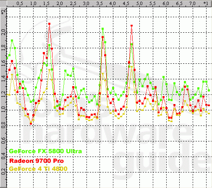Click the 1.0 mark on the top ruler
Viewport: 212px width, 188px height.
[33, 3]
